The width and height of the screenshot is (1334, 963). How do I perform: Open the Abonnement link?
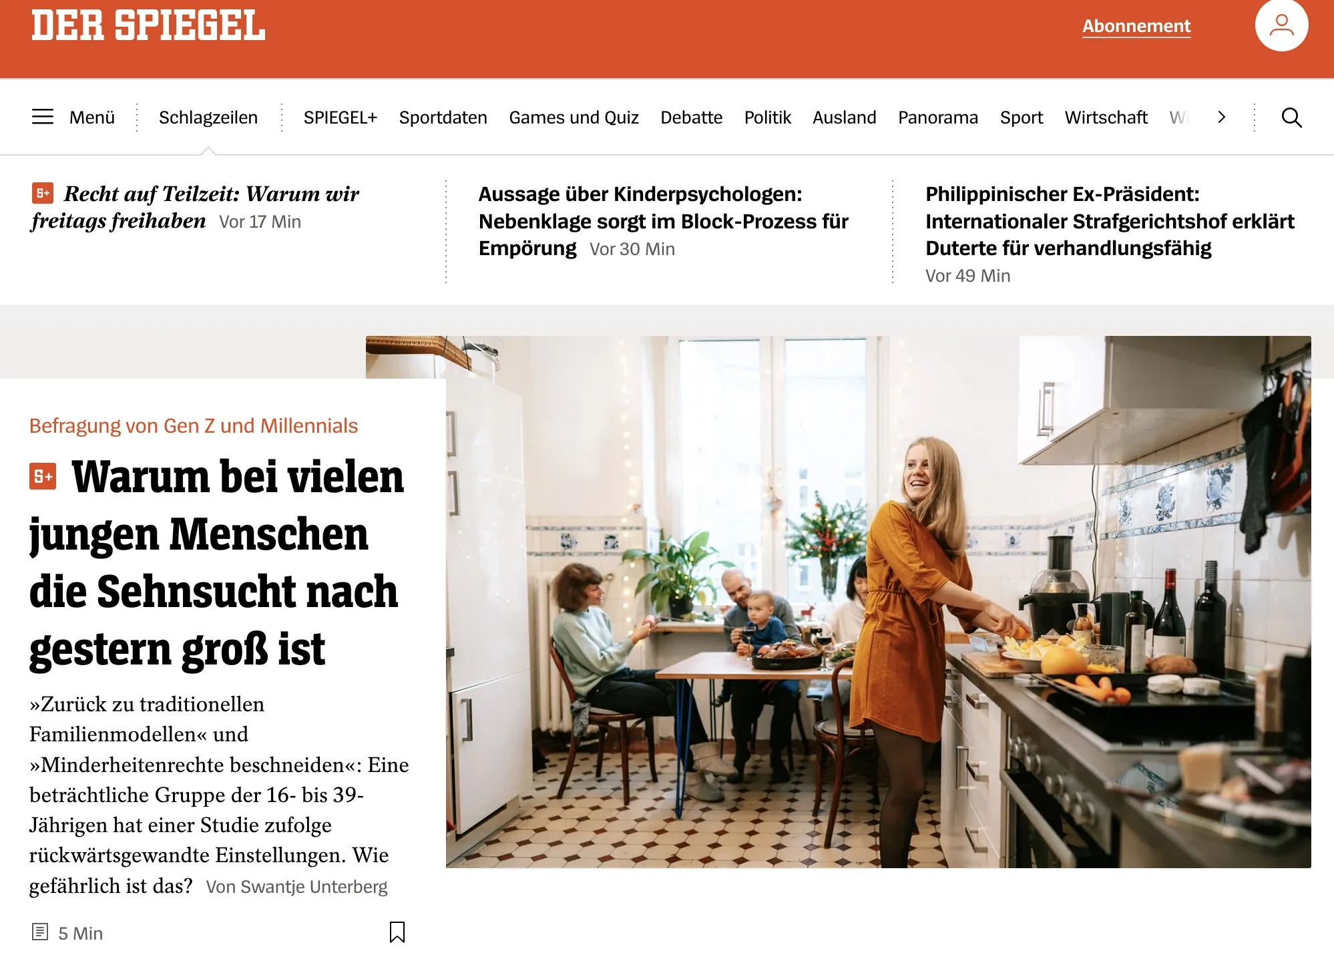(1136, 26)
